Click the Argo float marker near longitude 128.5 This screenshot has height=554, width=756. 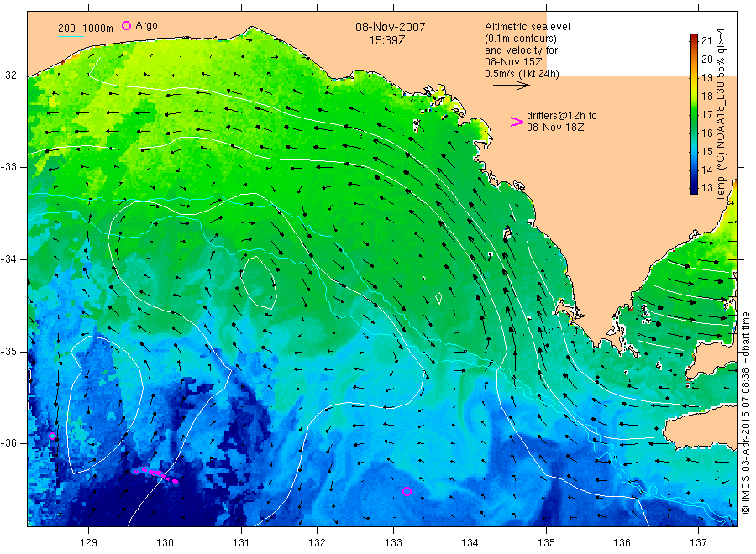53,436
